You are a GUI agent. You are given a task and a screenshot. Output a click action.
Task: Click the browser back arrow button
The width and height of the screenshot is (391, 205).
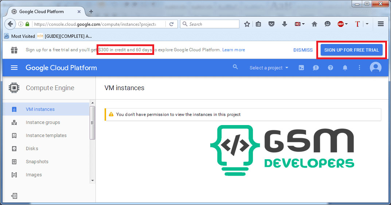click(10, 24)
